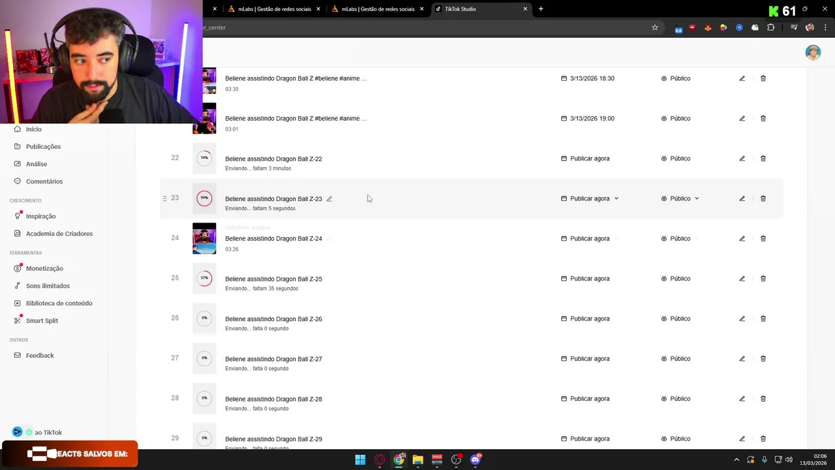Grab the drag handle on row 23
This screenshot has width=835, height=470.
[164, 198]
